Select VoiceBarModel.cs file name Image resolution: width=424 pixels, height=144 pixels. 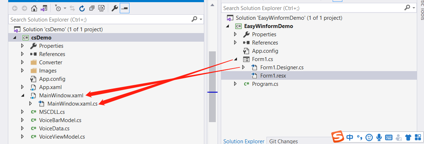60,120
